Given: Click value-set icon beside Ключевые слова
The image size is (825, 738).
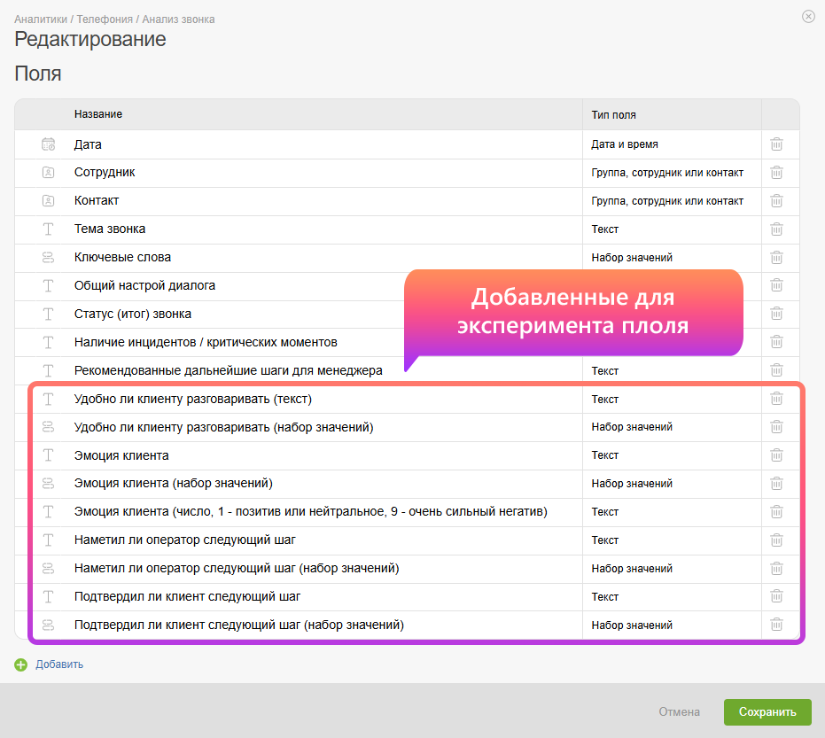Looking at the screenshot, I should [49, 258].
